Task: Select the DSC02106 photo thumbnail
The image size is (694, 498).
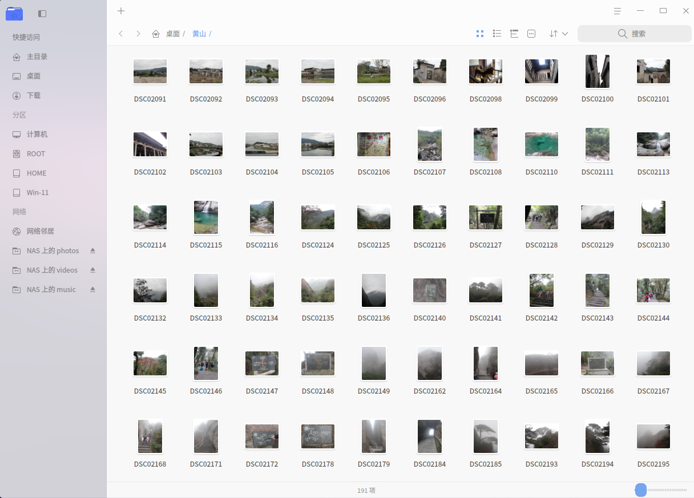Action: 374,144
